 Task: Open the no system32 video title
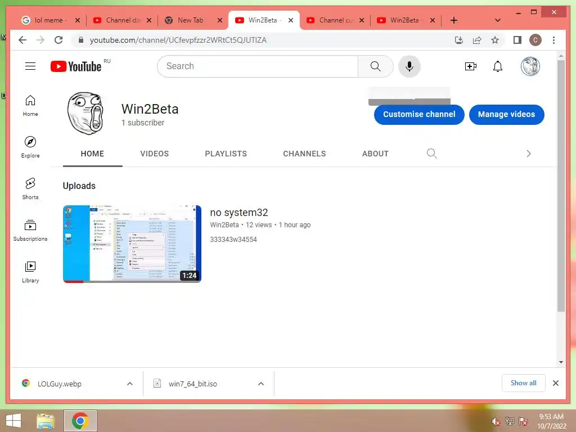point(238,212)
